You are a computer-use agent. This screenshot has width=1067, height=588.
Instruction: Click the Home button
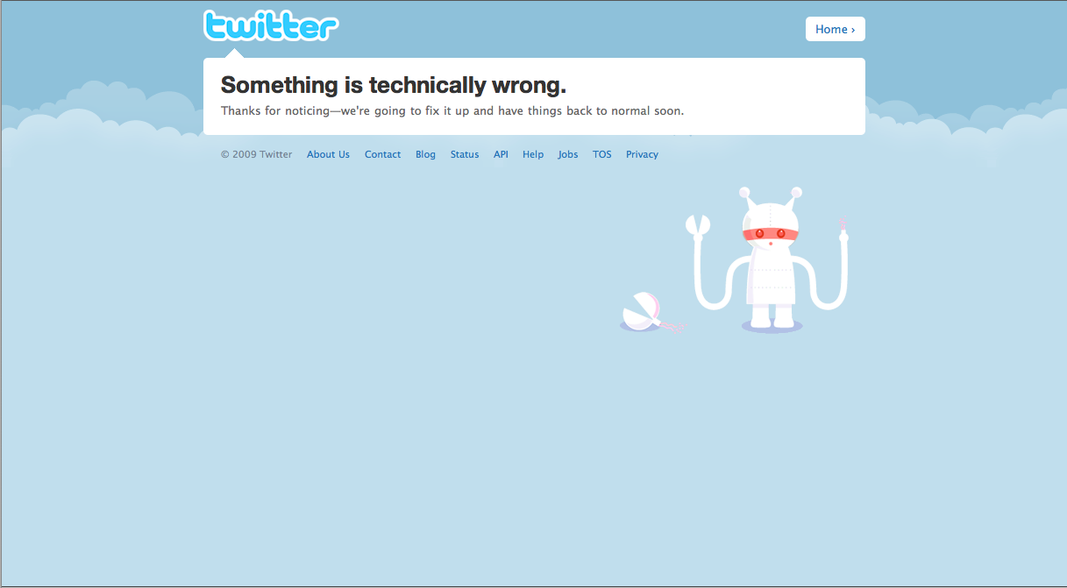836,29
